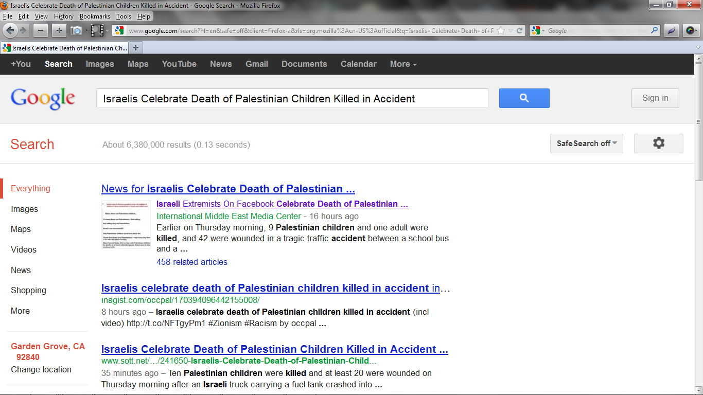Screen dimensions: 703x395
Task: Reload the page with the refresh icon
Action: click(x=520, y=30)
